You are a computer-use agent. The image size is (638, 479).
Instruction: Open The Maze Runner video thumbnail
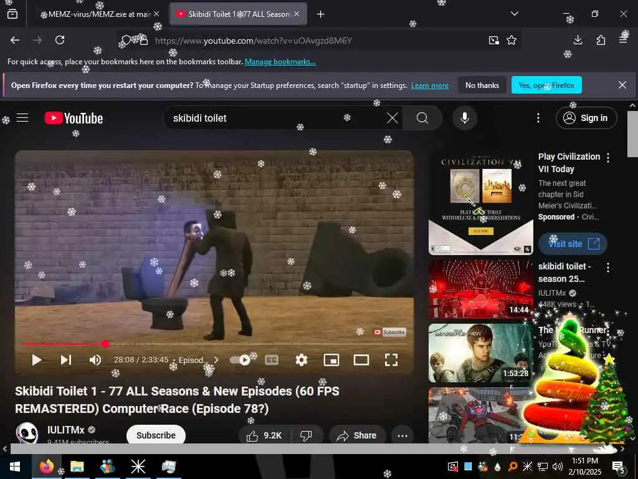click(481, 353)
